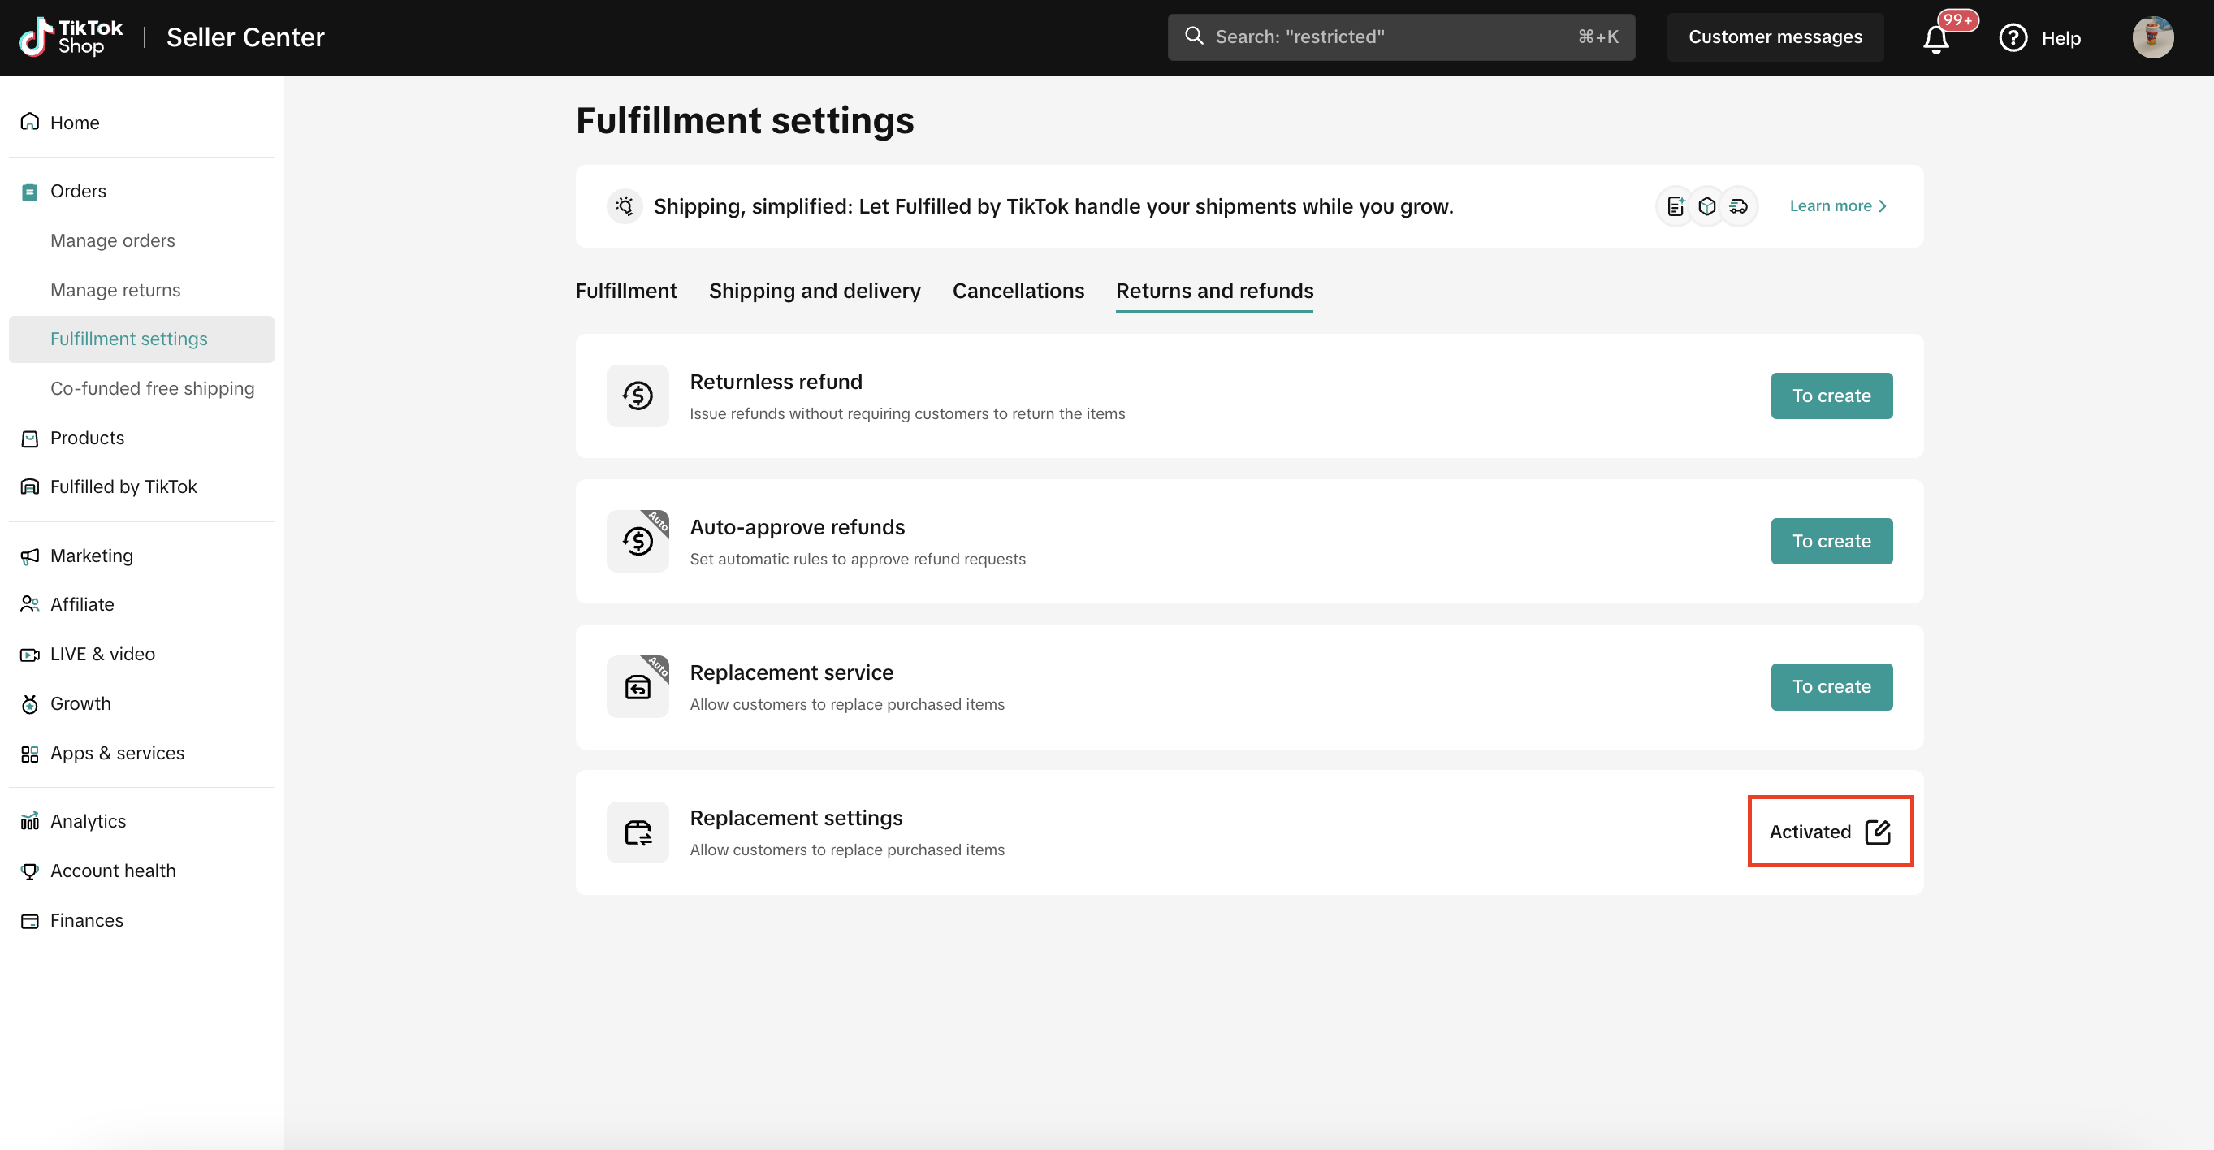Follow the Learn more link

coord(1837,206)
